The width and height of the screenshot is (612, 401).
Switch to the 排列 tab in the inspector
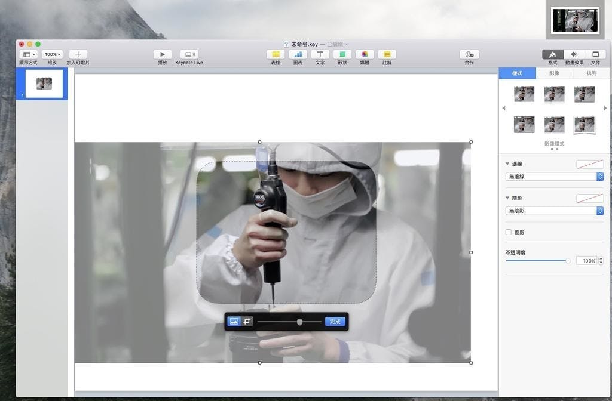(x=591, y=73)
